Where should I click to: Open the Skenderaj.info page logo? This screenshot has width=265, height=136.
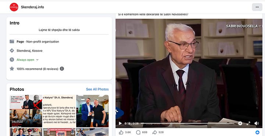(14, 7)
